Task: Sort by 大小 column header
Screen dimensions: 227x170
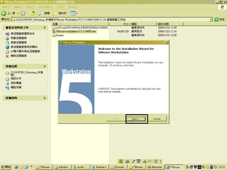Action: click(x=119, y=24)
